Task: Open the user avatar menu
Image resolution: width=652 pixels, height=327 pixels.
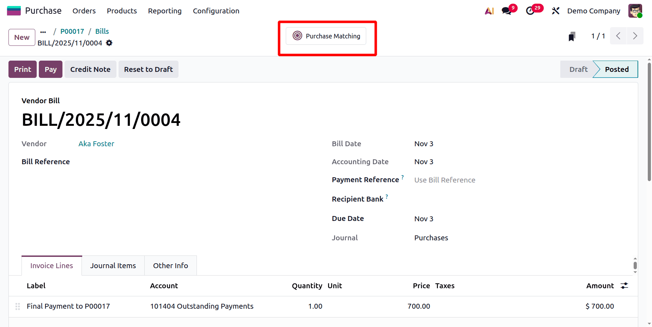Action: 635,11
